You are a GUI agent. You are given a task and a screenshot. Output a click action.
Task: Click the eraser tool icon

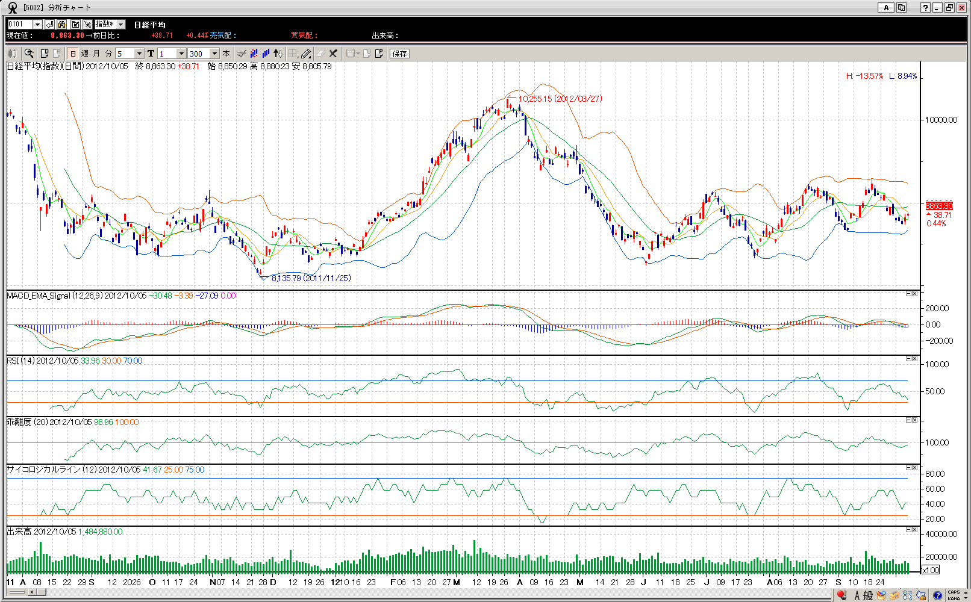click(x=320, y=54)
